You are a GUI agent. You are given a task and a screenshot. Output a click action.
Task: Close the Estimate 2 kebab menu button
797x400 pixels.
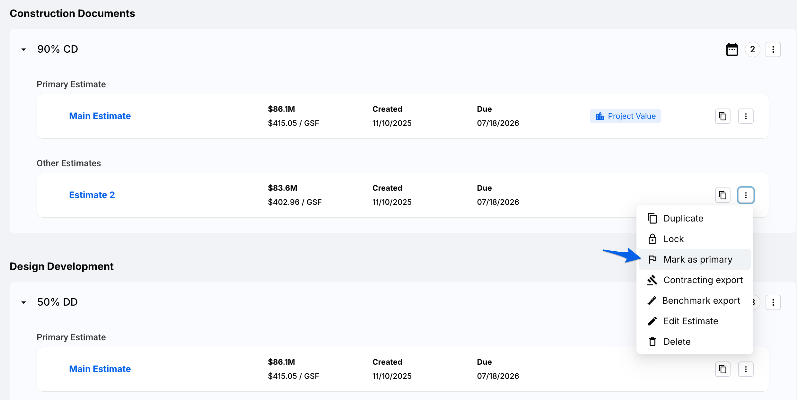pos(746,195)
